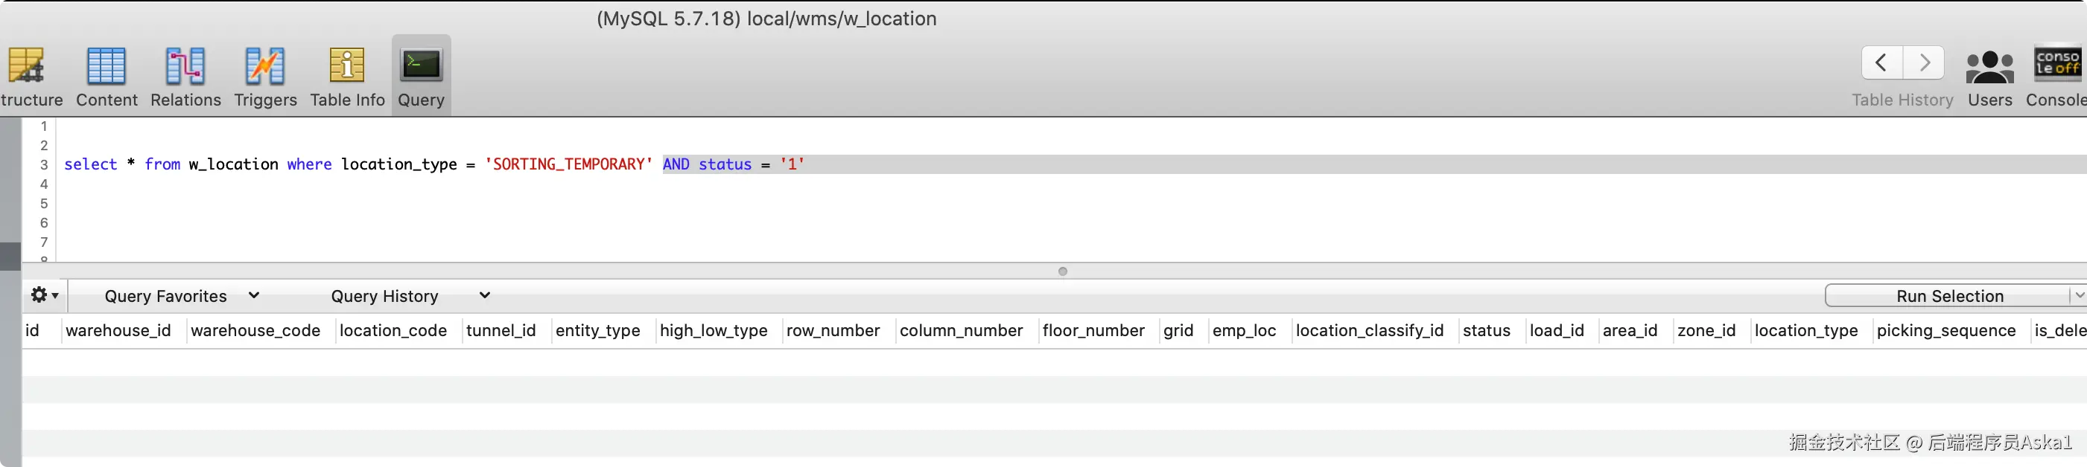Switch to the Content view
Screen dimensions: 2087x467
[x=106, y=66]
